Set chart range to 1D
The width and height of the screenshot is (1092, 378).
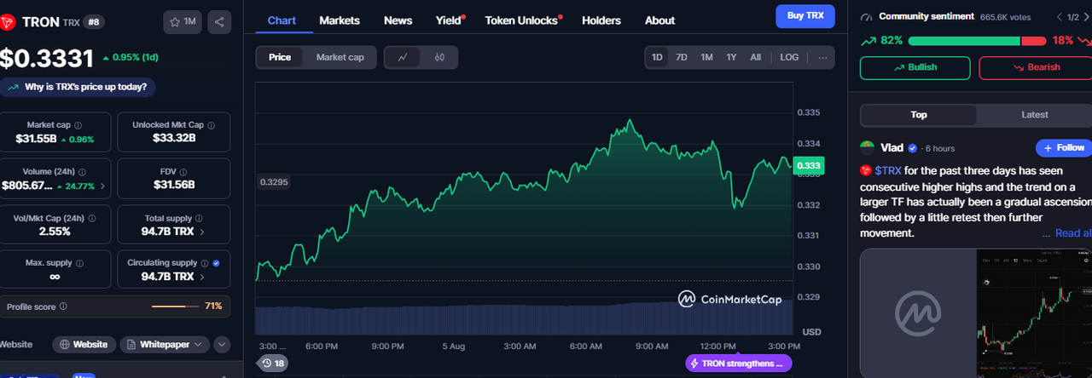point(657,57)
